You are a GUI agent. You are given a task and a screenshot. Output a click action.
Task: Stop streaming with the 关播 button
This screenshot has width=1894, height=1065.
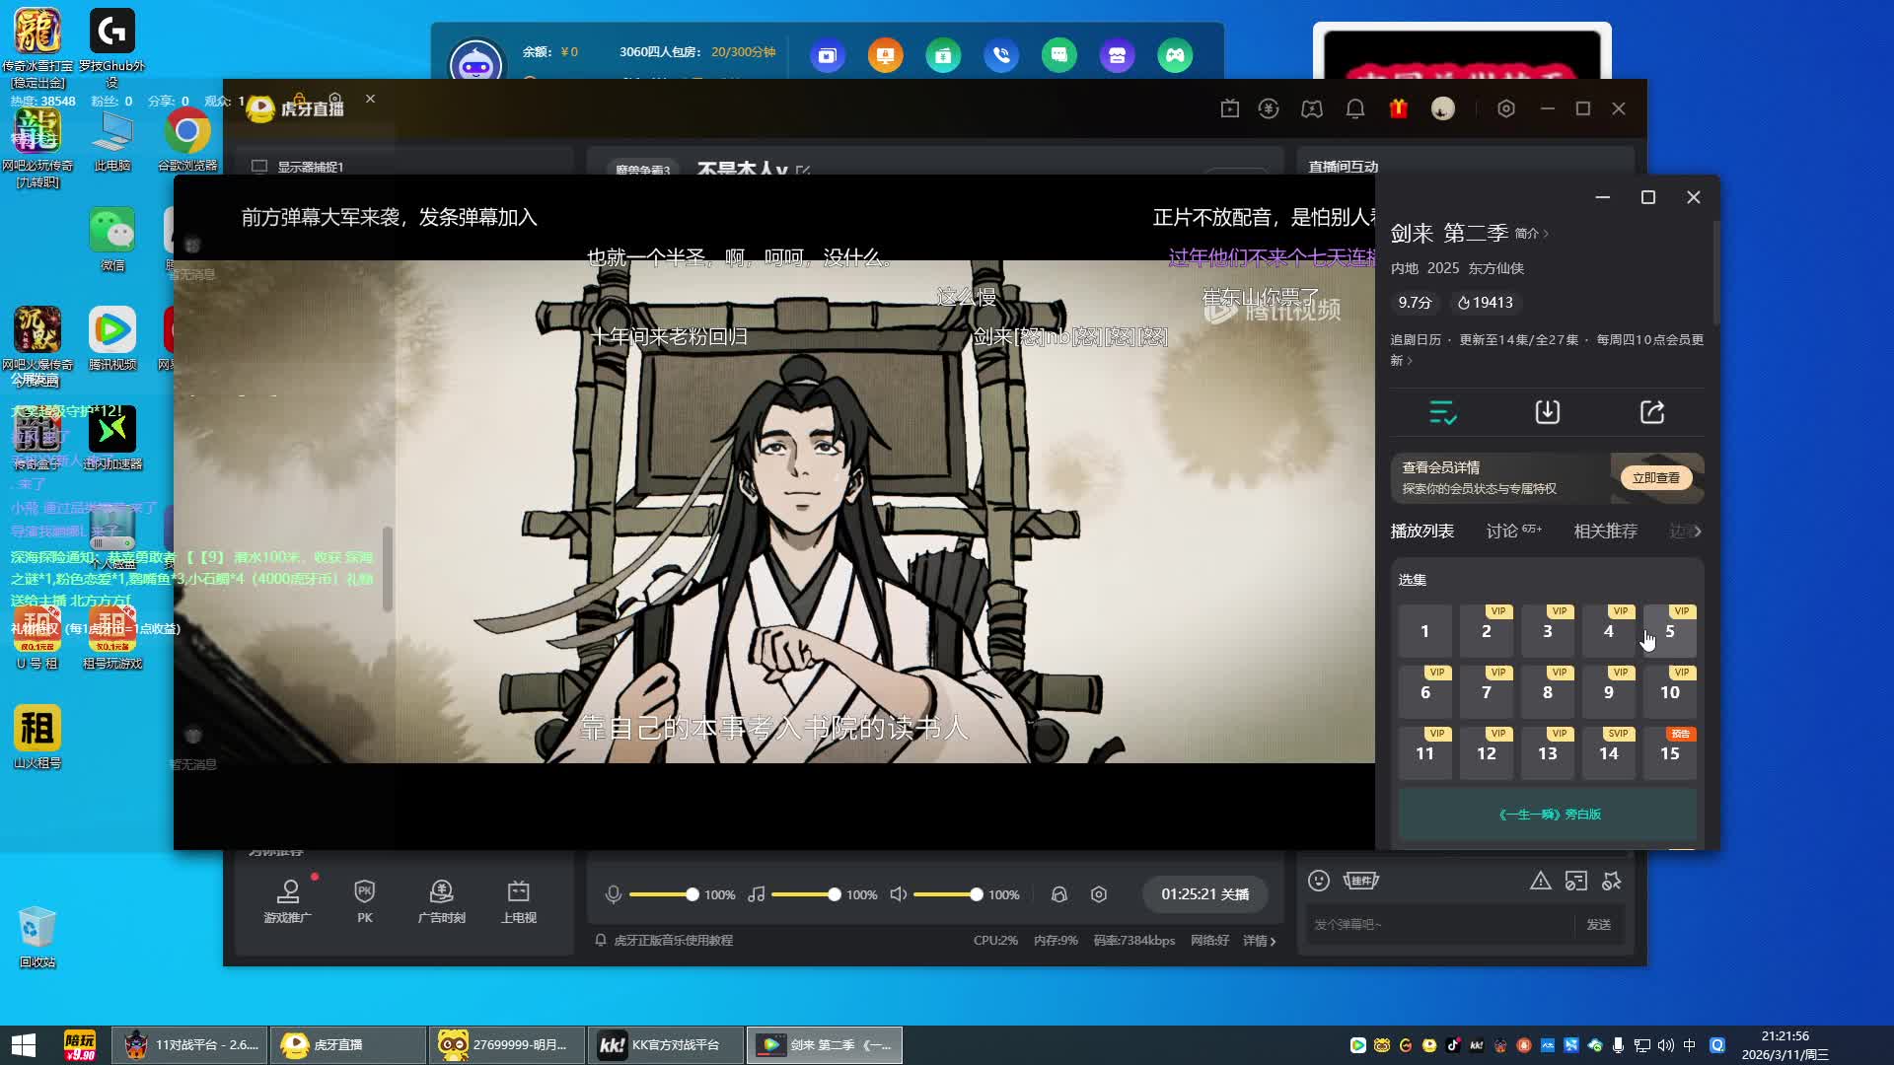pyautogui.click(x=1234, y=894)
